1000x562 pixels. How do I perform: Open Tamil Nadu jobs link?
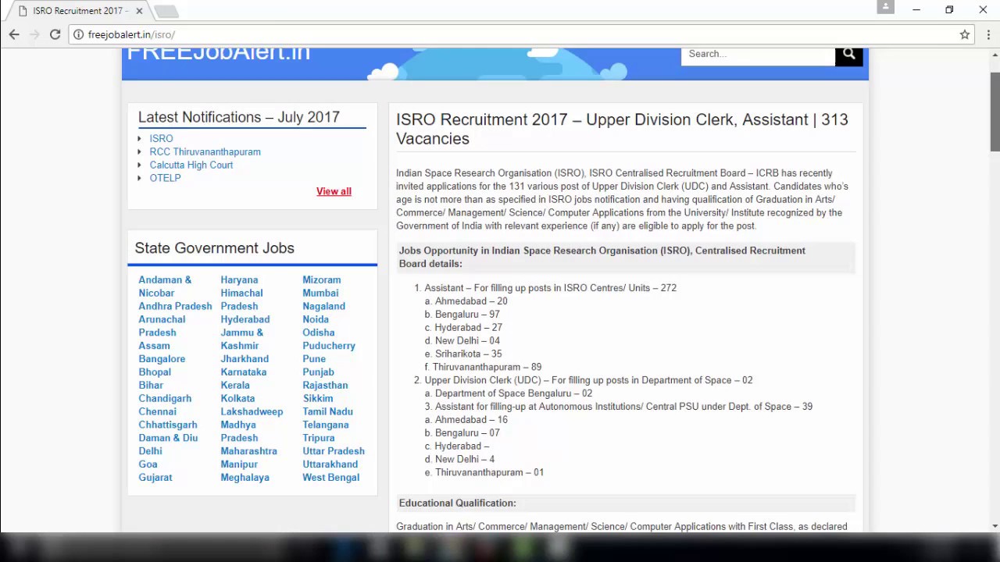click(x=327, y=411)
